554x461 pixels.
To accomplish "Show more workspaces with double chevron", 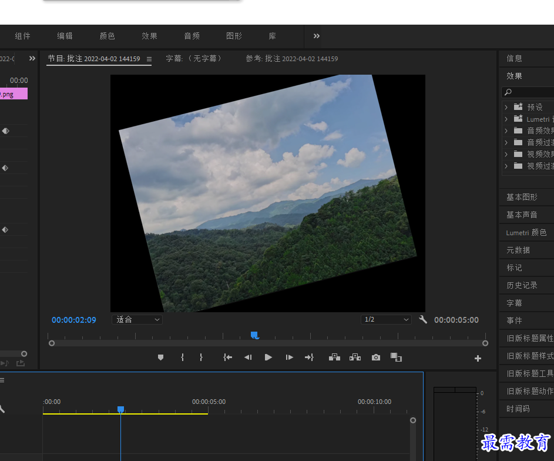I will point(317,36).
